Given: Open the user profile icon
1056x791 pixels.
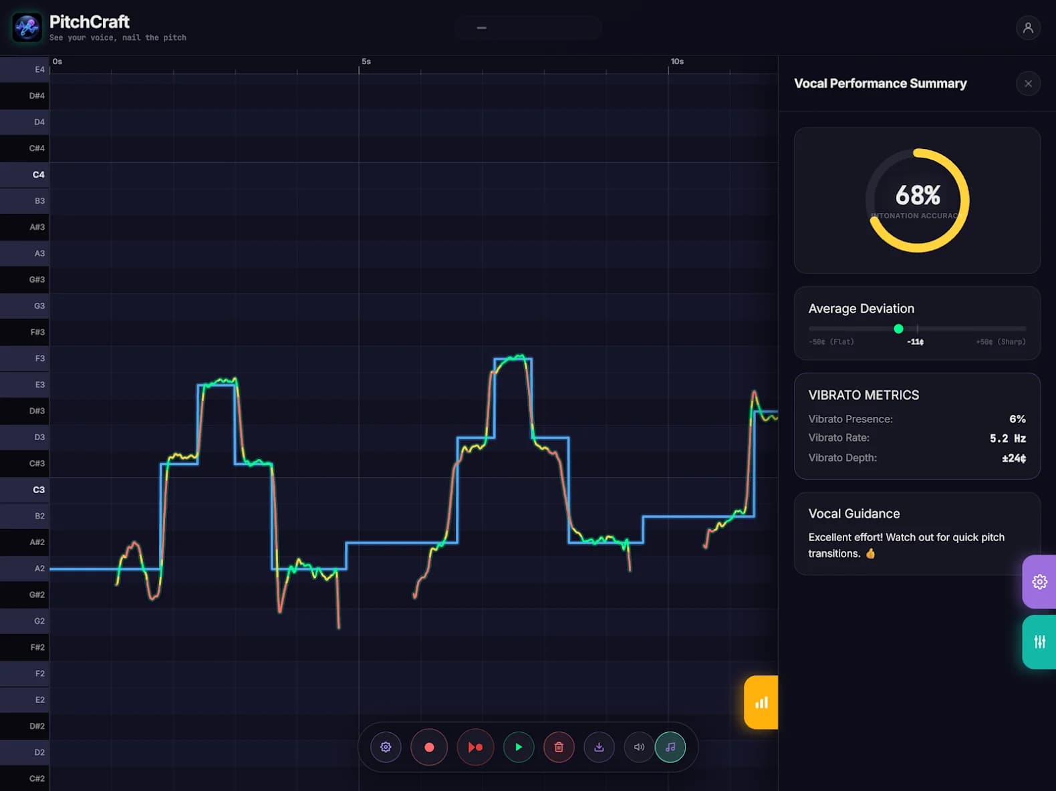Looking at the screenshot, I should pos(1028,27).
